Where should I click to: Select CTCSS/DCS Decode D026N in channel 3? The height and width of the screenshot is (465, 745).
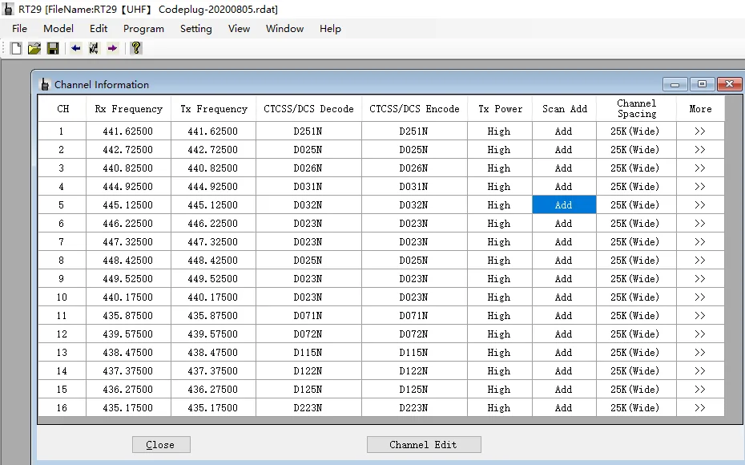click(308, 168)
